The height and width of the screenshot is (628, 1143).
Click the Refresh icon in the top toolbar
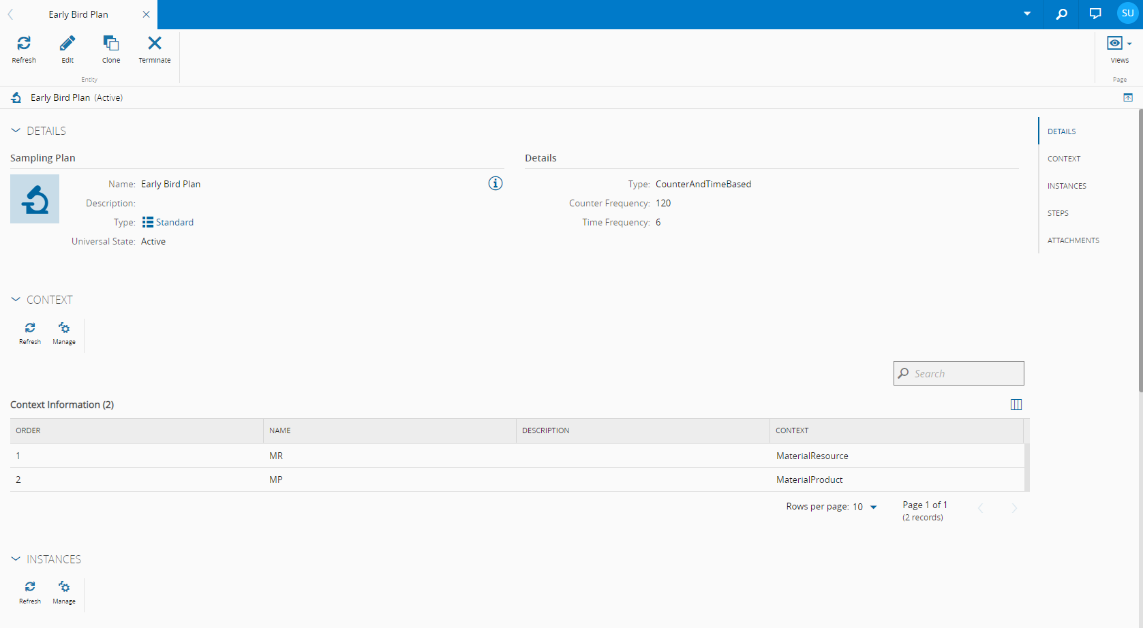point(24,49)
